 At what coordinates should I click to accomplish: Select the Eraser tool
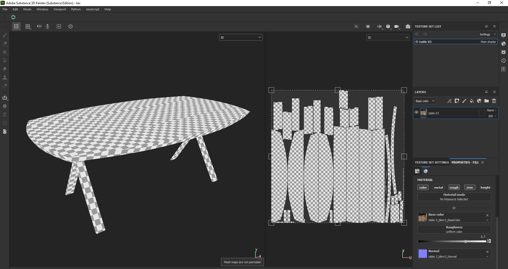click(x=5, y=44)
